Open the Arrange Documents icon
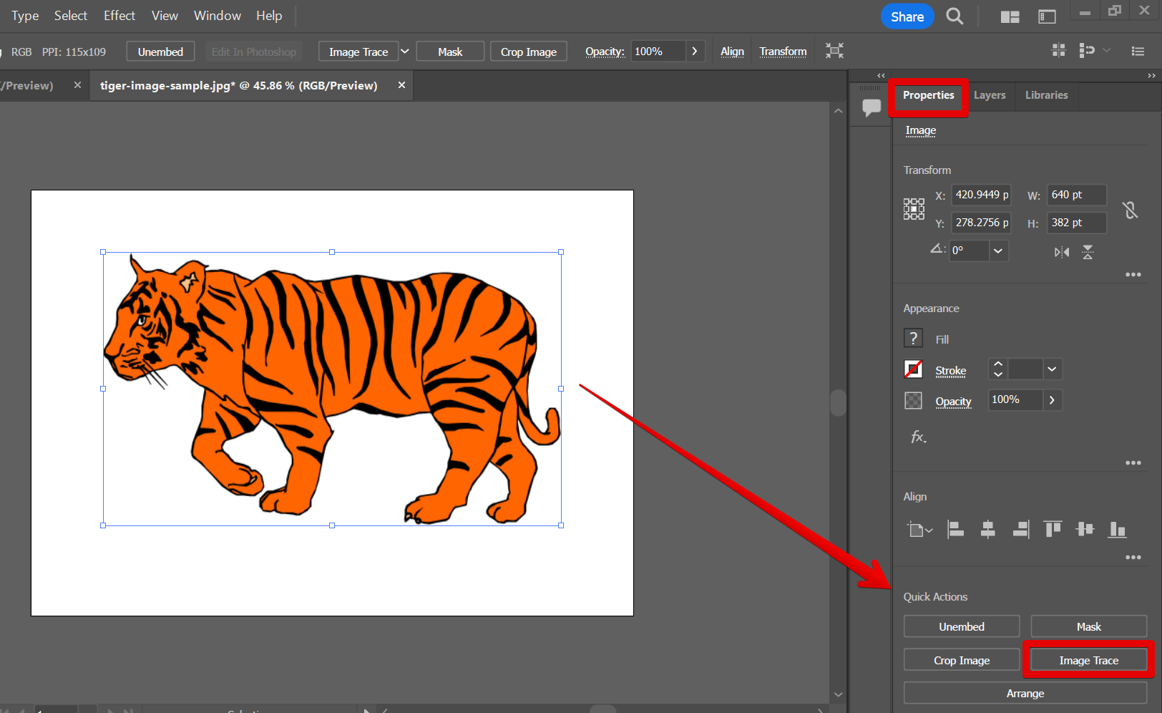This screenshot has height=713, width=1162. 1010,16
